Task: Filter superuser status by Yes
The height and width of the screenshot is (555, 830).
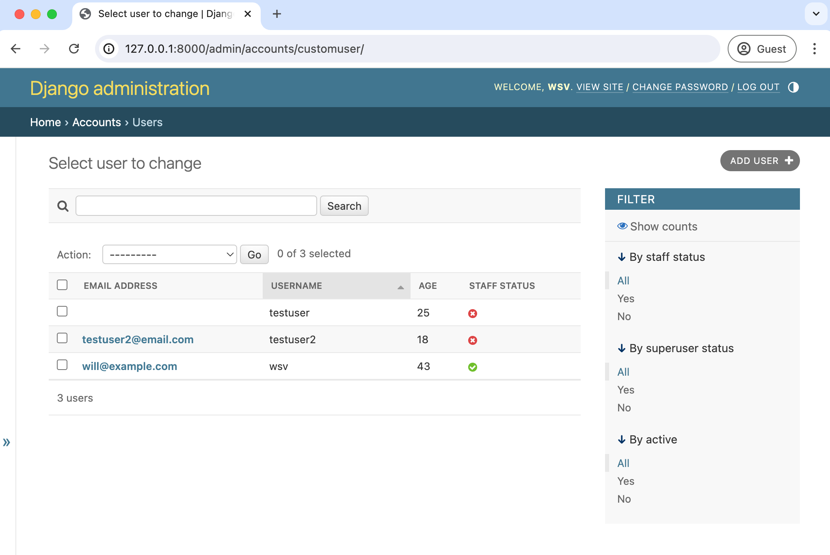Action: pyautogui.click(x=626, y=390)
